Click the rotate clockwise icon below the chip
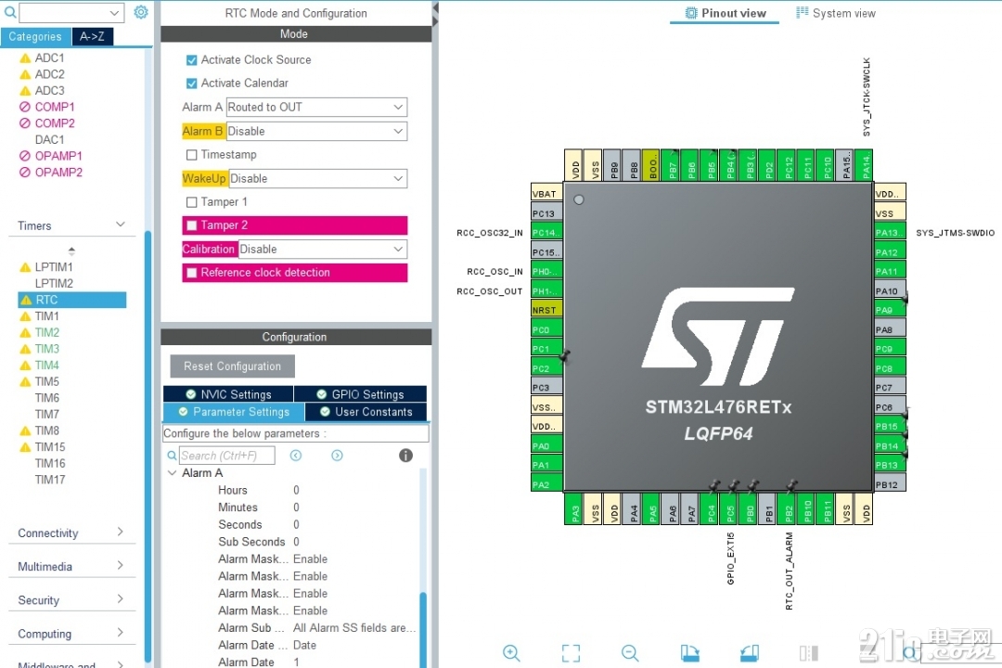The width and height of the screenshot is (1002, 668). click(x=689, y=652)
